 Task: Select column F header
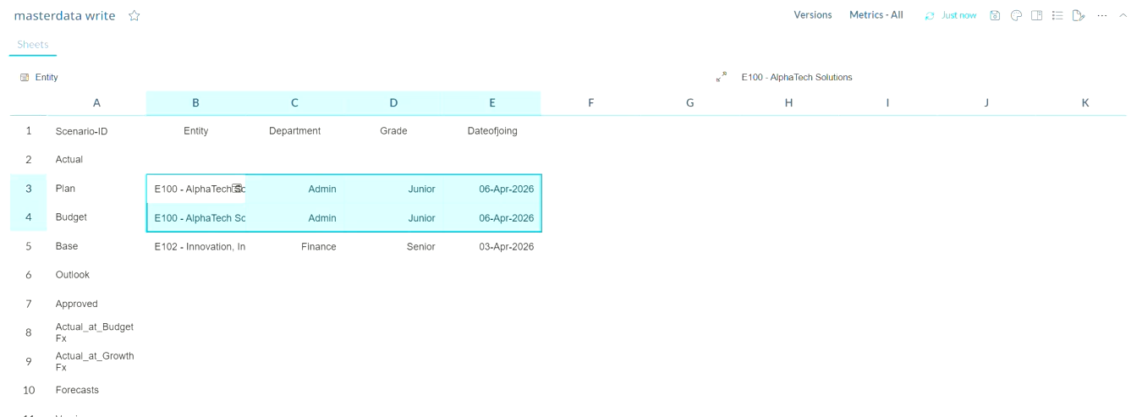tap(590, 103)
